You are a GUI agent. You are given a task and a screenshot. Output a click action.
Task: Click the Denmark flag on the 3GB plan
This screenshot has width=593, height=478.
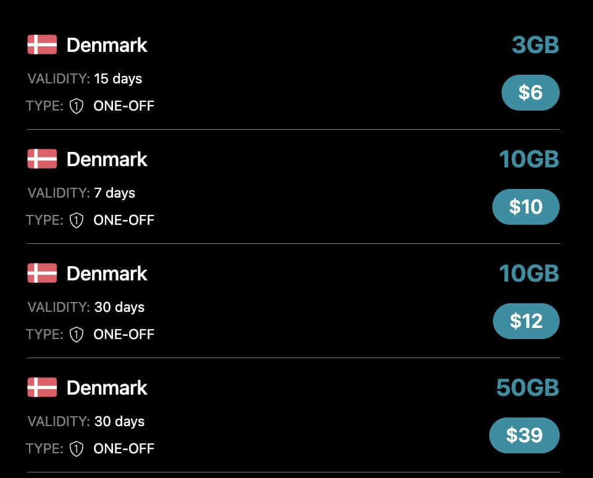click(x=42, y=44)
